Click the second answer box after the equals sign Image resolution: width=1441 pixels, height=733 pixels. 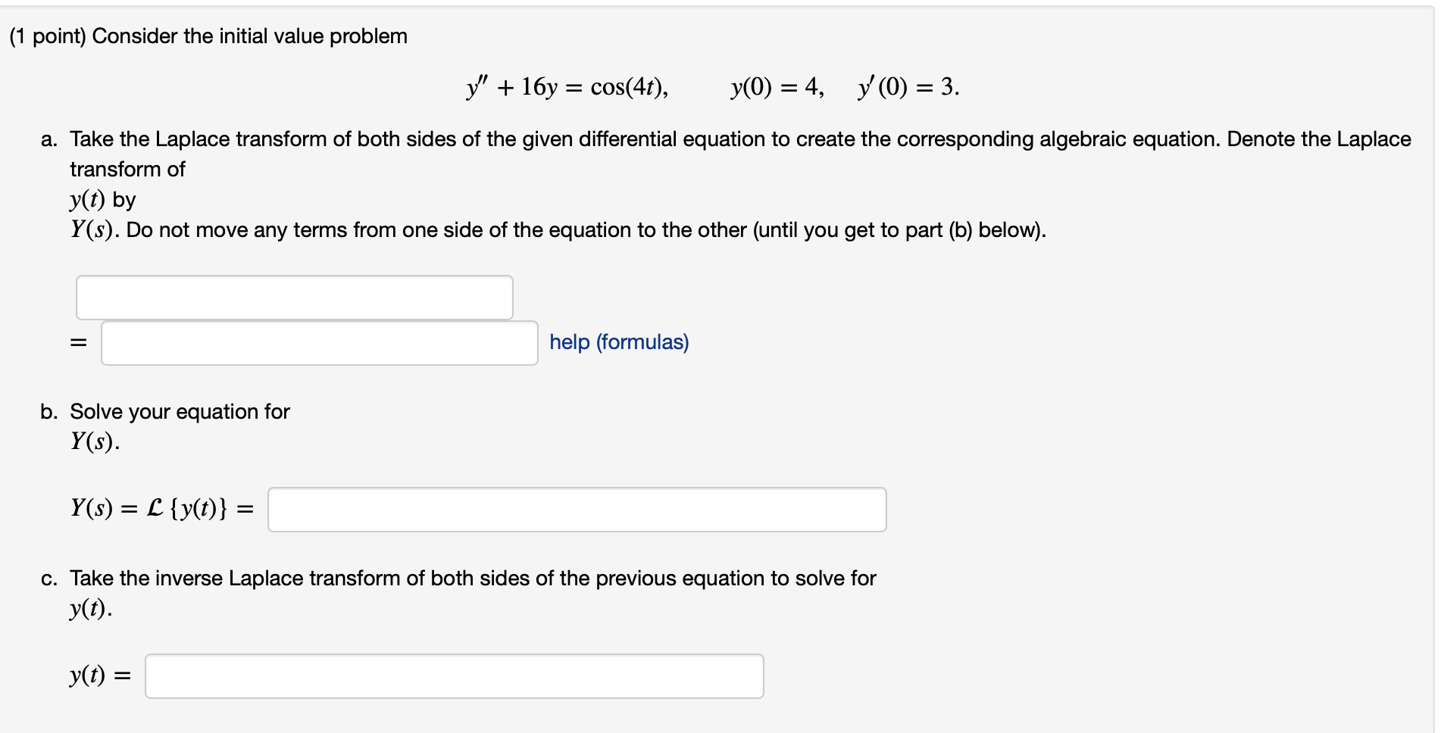coord(318,342)
